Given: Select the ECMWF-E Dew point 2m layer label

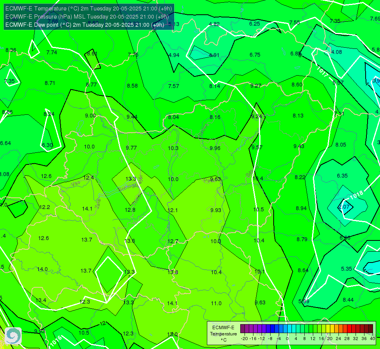Looking at the screenshot, I should (x=85, y=25).
